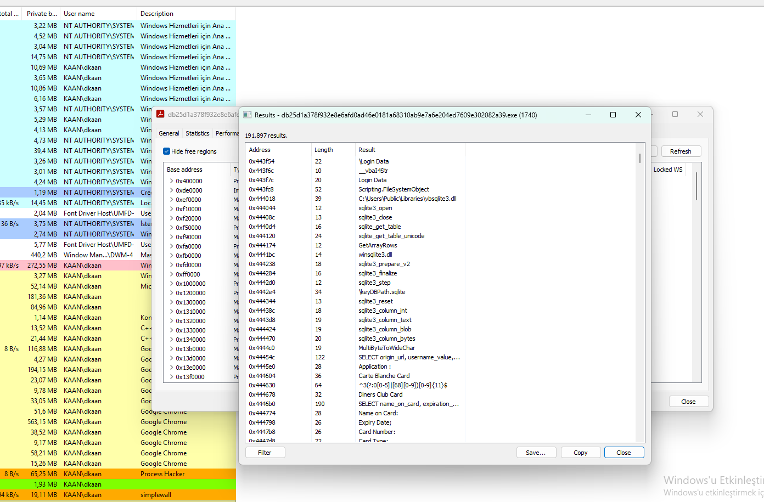Switch to the Statistics tab
The width and height of the screenshot is (764, 502).
coord(198,133)
